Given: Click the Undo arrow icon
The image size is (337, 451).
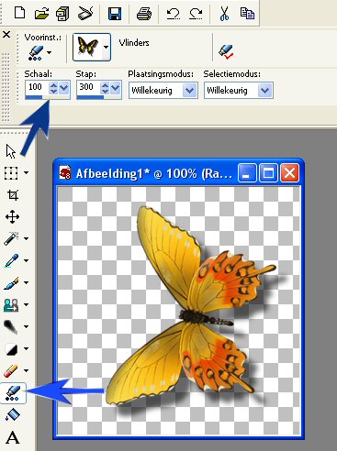Looking at the screenshot, I should tap(174, 14).
